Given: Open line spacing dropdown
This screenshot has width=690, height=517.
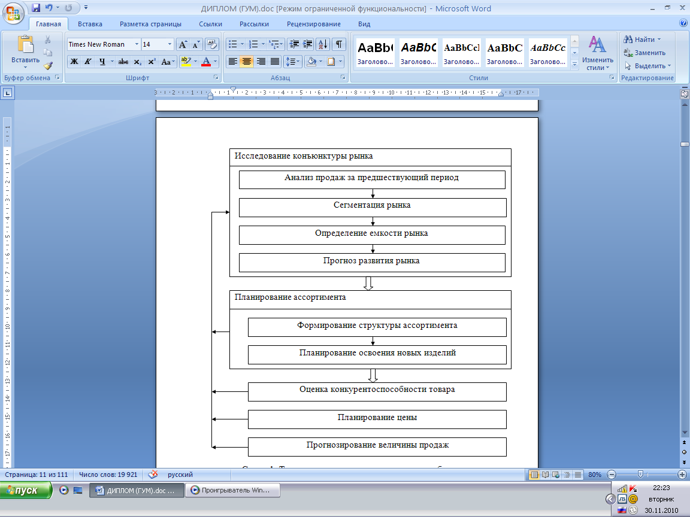Looking at the screenshot, I should (293, 62).
